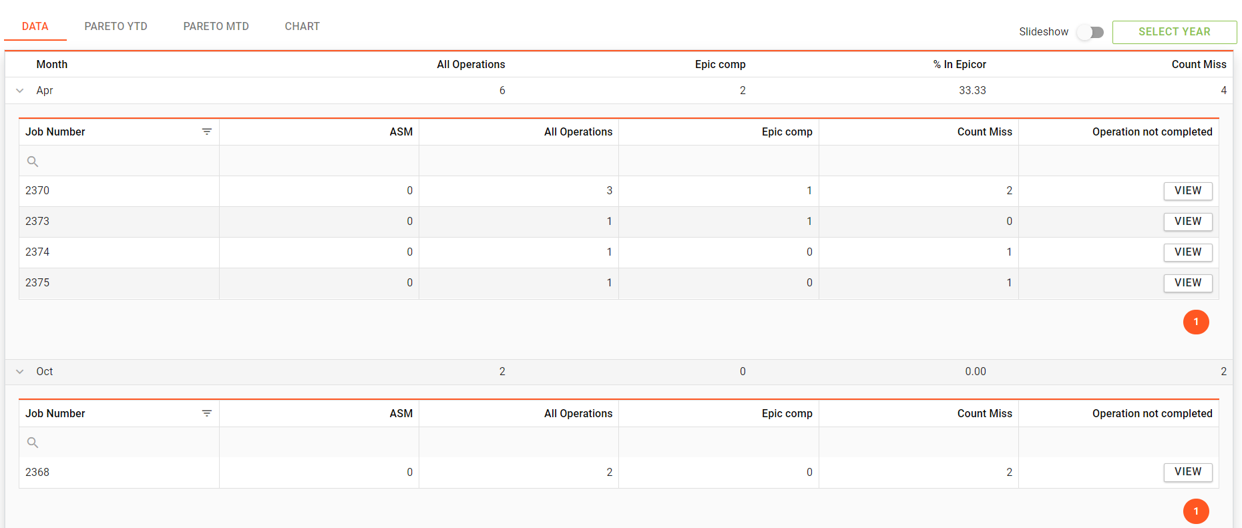
Task: Collapse the Oct month row
Action: (20, 372)
